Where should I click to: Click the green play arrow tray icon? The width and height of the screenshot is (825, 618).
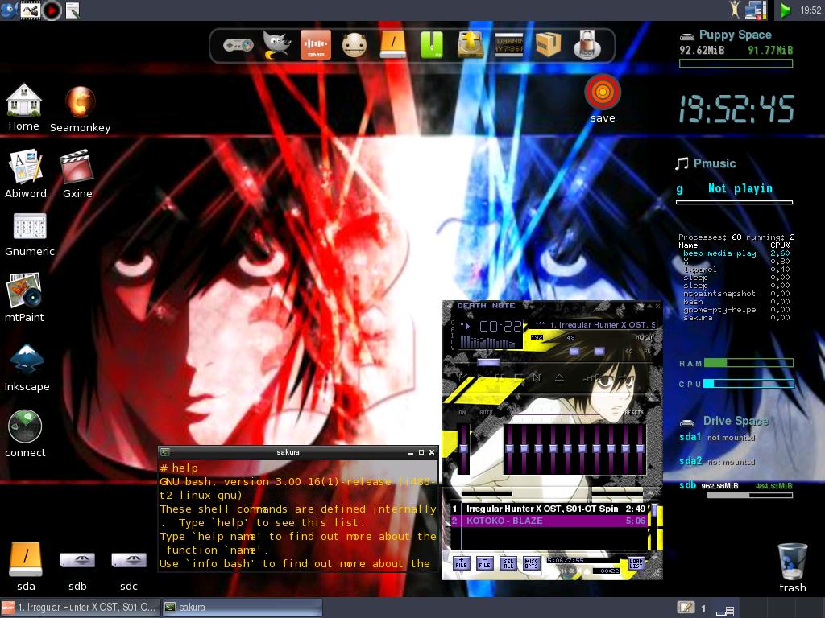tap(785, 10)
